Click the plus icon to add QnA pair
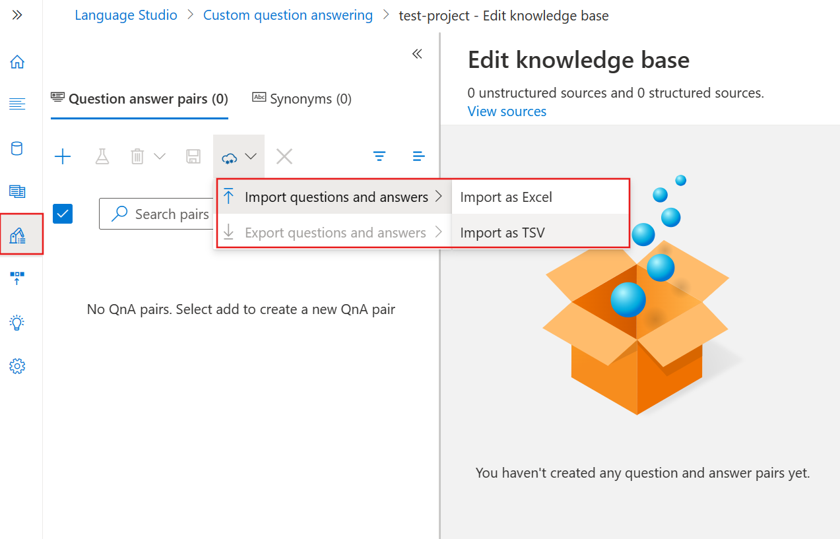 coord(63,156)
